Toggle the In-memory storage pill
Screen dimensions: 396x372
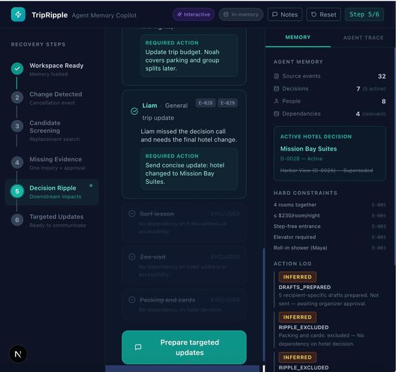click(x=241, y=14)
